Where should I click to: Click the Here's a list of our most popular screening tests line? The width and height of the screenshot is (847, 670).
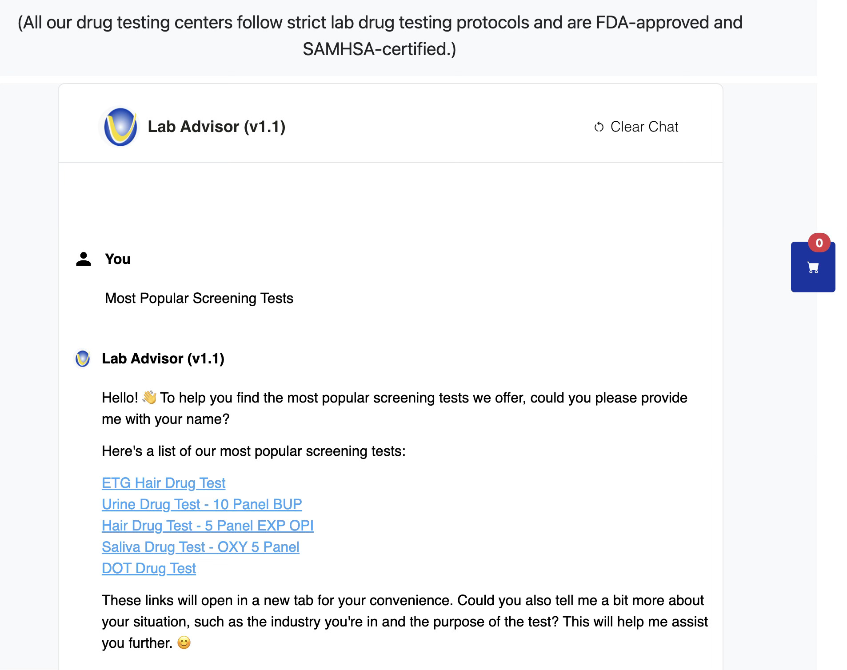(x=254, y=451)
